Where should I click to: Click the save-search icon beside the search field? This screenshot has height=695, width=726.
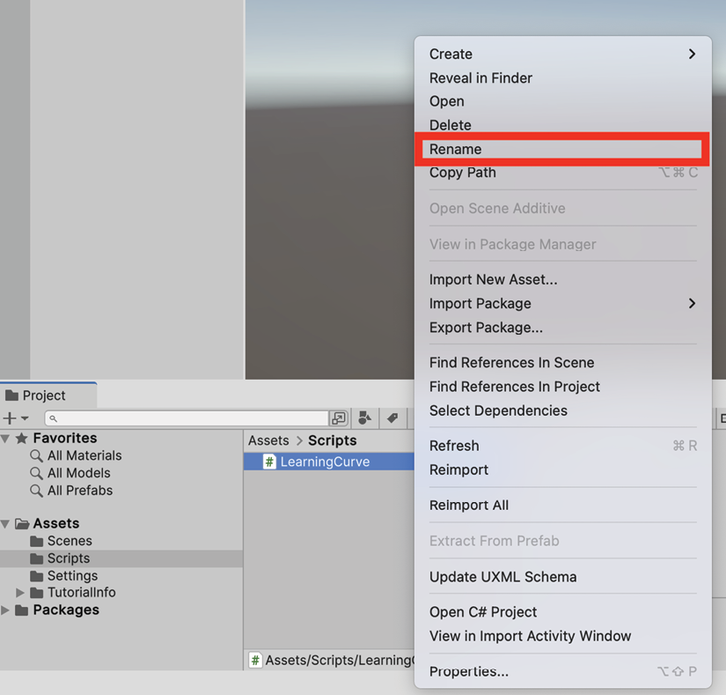pyautogui.click(x=339, y=418)
